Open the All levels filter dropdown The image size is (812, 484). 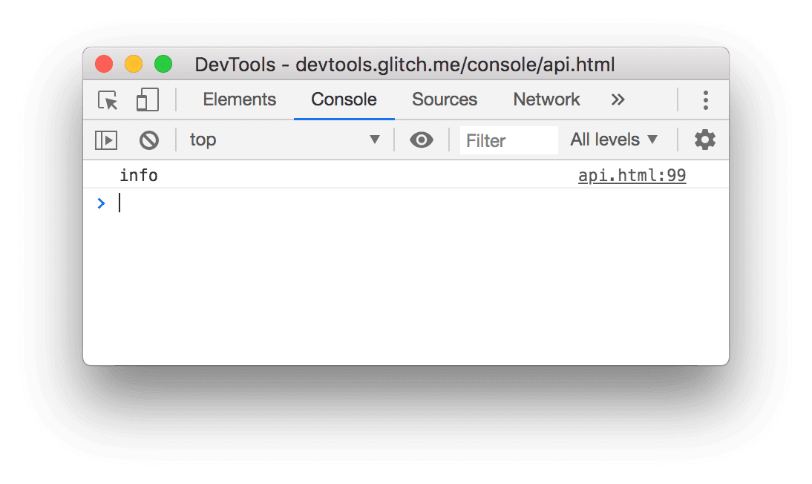(x=614, y=140)
